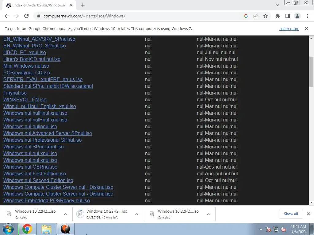Screen dimensions: 314x235
Task: Close the downloads bar
Action: click(x=308, y=214)
